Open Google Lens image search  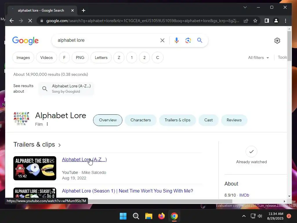click(188, 40)
